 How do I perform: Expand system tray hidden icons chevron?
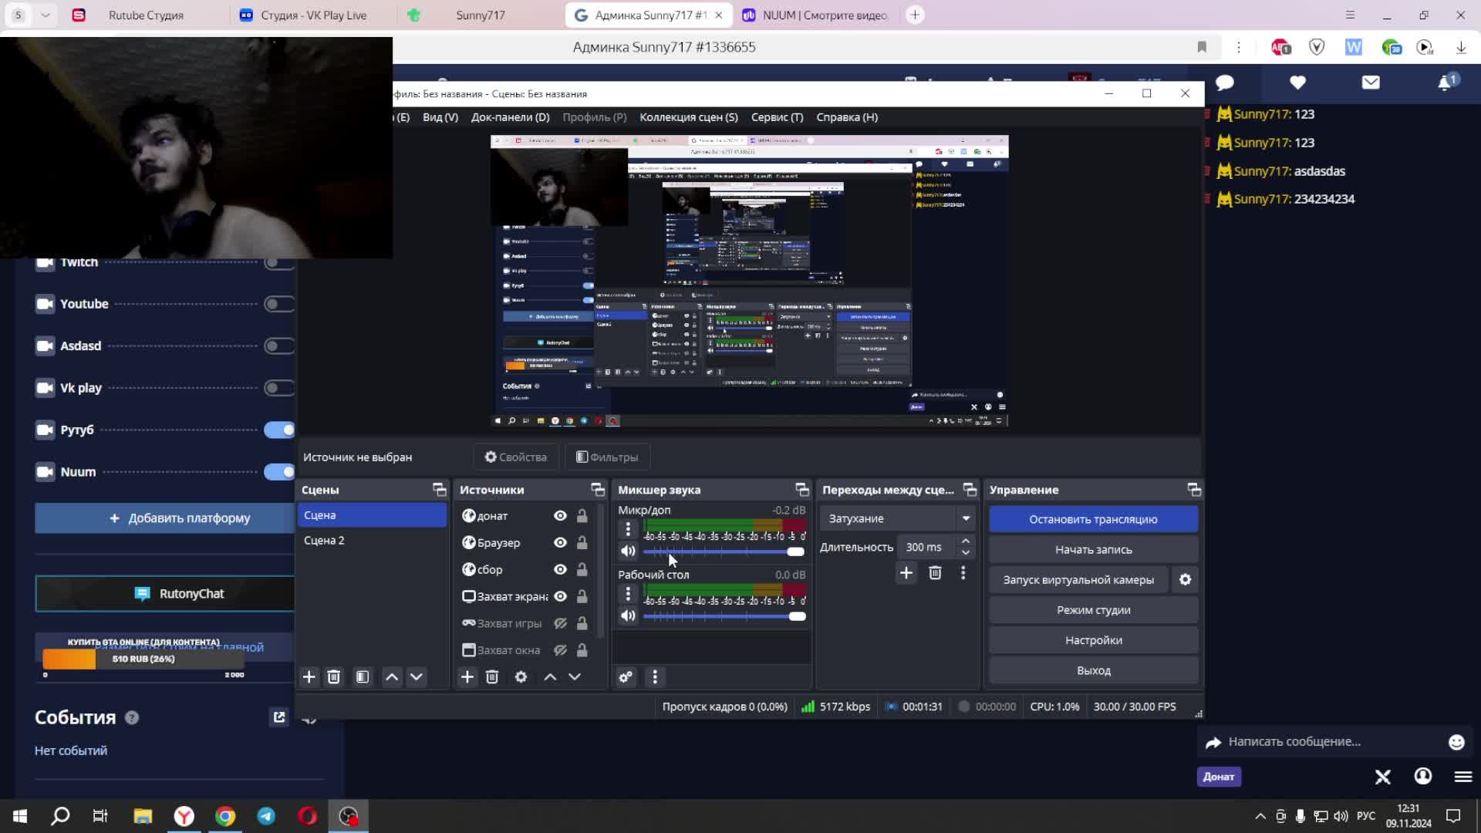point(1260,816)
